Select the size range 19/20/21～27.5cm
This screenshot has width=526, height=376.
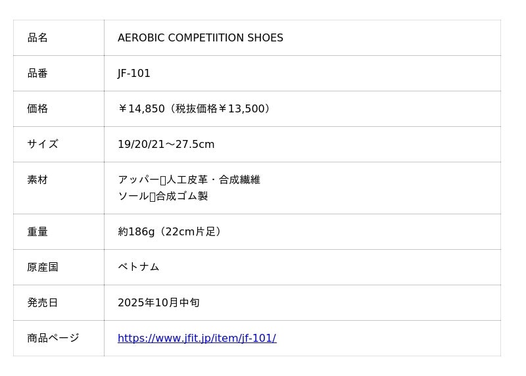(166, 145)
